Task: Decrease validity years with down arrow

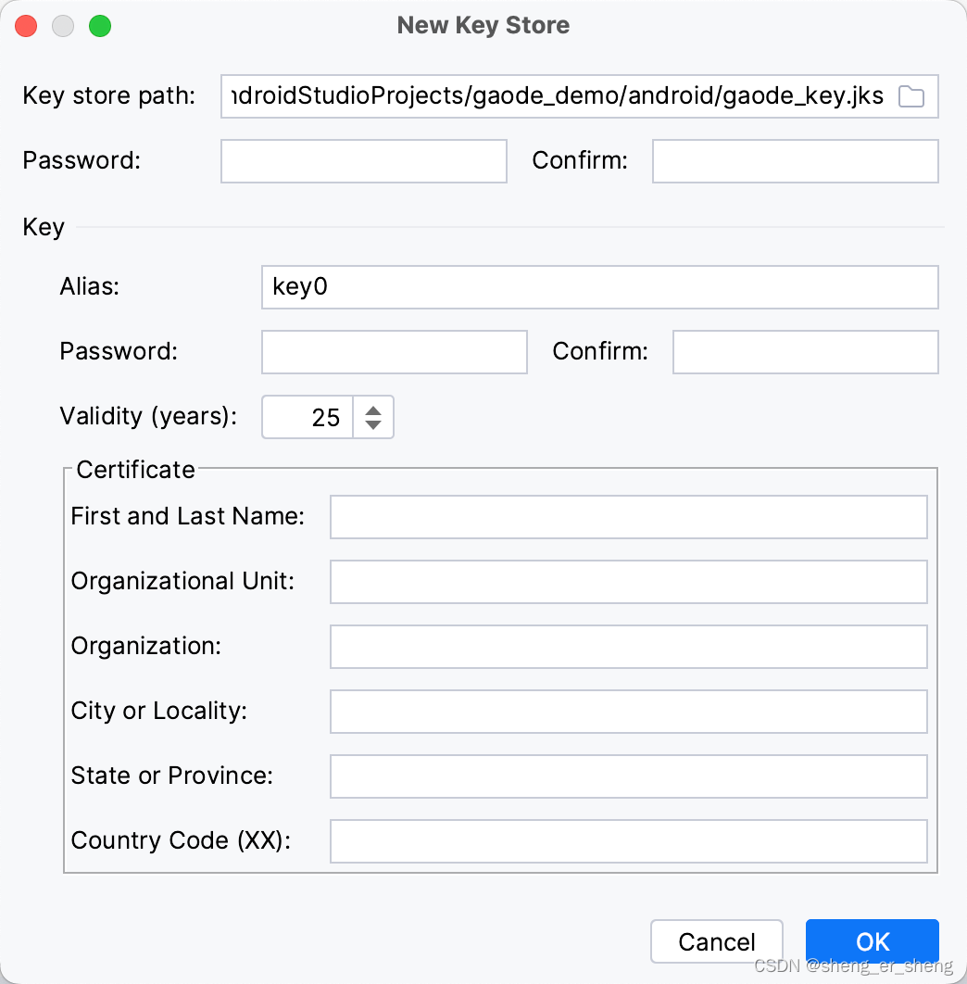Action: click(x=373, y=425)
